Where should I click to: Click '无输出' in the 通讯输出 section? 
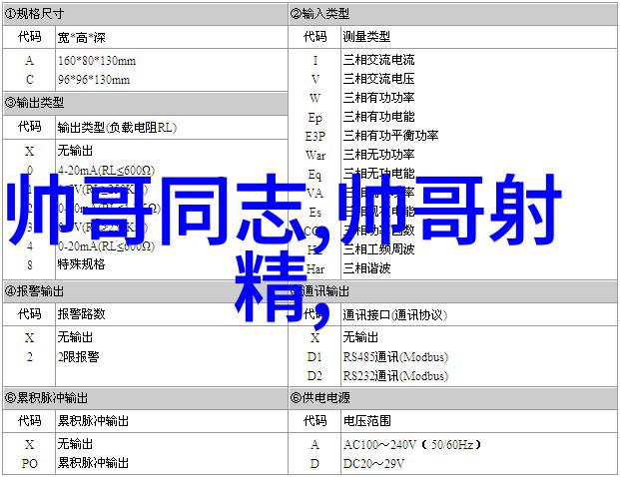[360, 337]
